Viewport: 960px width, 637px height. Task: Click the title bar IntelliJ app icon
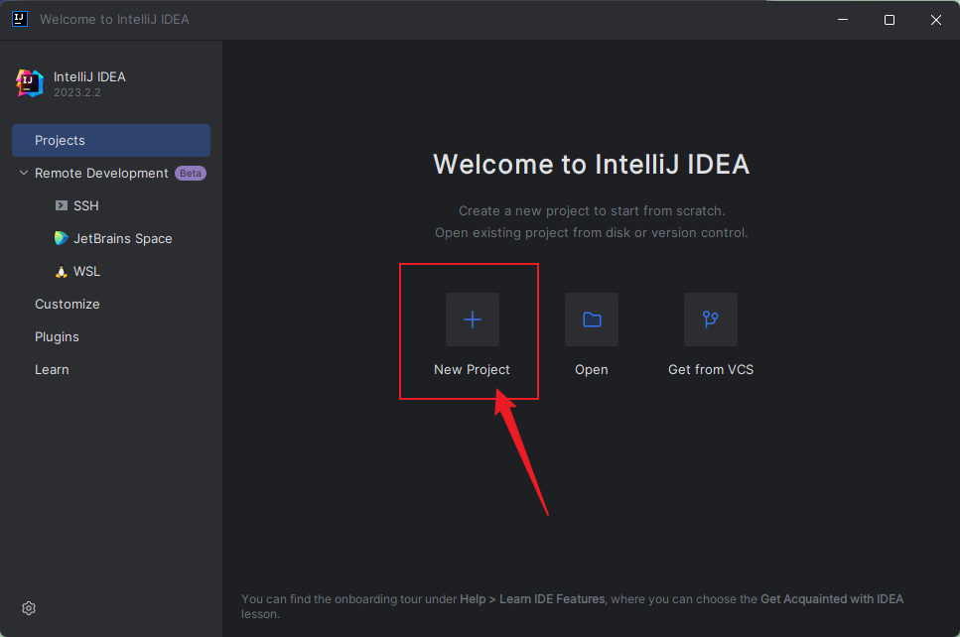(x=19, y=19)
